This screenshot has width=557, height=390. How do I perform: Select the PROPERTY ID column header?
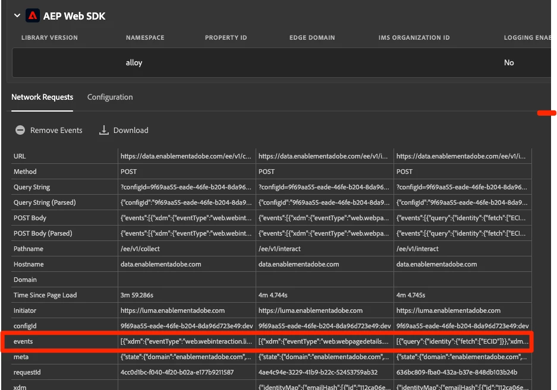click(x=226, y=37)
